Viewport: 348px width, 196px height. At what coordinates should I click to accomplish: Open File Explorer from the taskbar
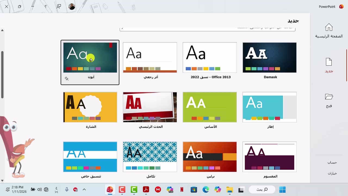[230, 190]
